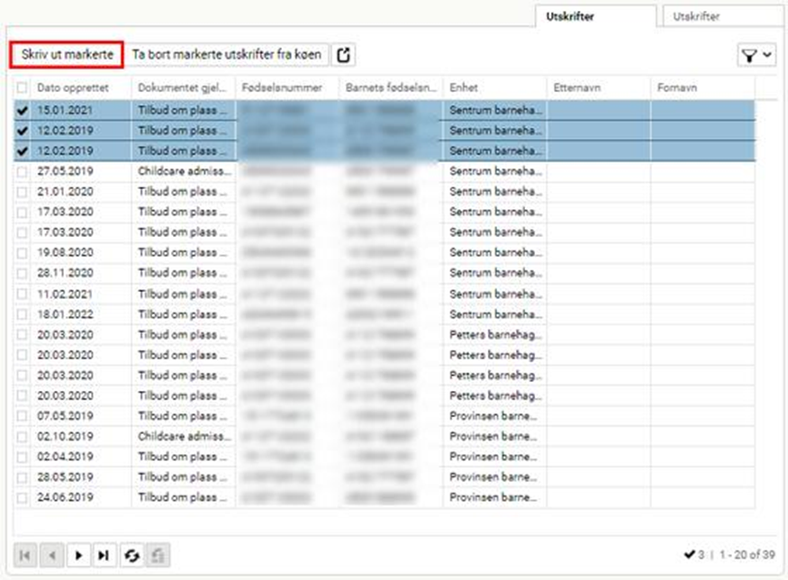Viewport: 788px width, 580px height.
Task: Click Ta bort markerte utskrifter fra køen
Action: click(226, 55)
